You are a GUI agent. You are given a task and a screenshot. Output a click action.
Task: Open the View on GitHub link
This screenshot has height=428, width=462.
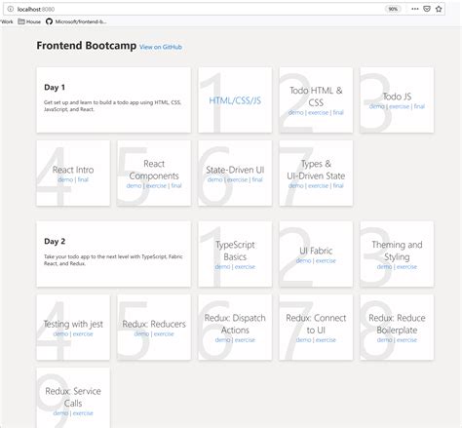point(161,47)
